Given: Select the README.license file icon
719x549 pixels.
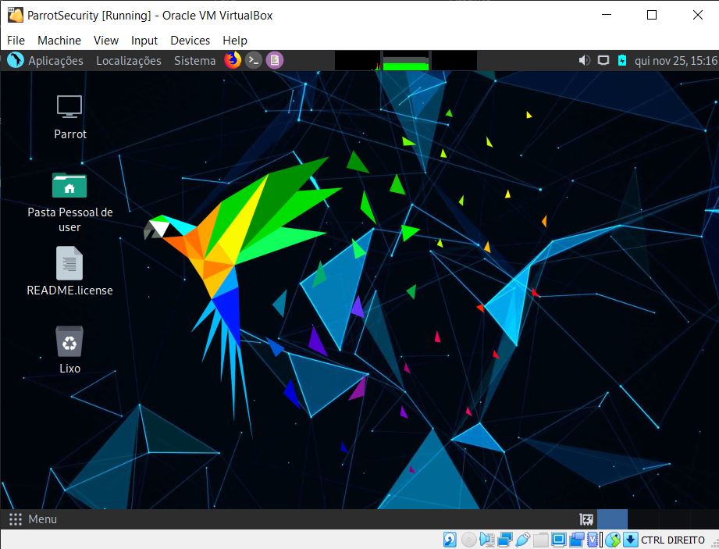Looking at the screenshot, I should (69, 271).
